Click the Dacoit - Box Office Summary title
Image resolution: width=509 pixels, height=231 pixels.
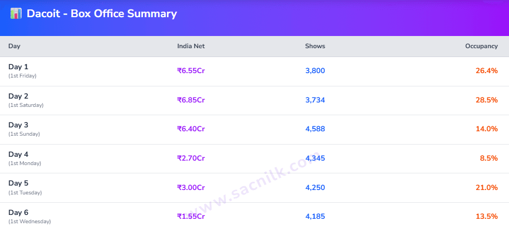[102, 14]
